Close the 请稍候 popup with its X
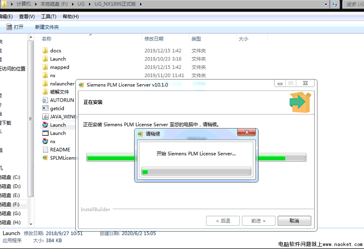Screen dimensions: 364x249 [246, 132]
